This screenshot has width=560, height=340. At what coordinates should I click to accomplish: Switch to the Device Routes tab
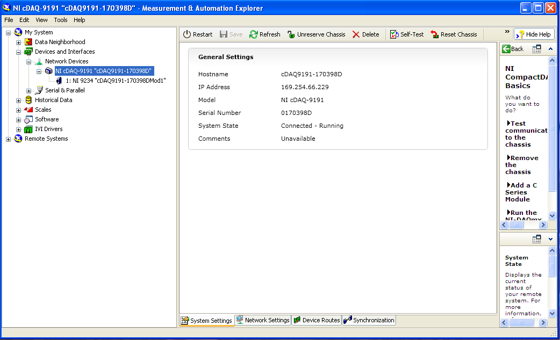317,320
